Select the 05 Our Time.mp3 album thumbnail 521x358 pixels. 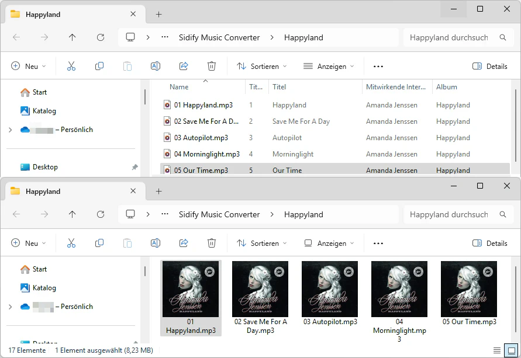tap(469, 289)
